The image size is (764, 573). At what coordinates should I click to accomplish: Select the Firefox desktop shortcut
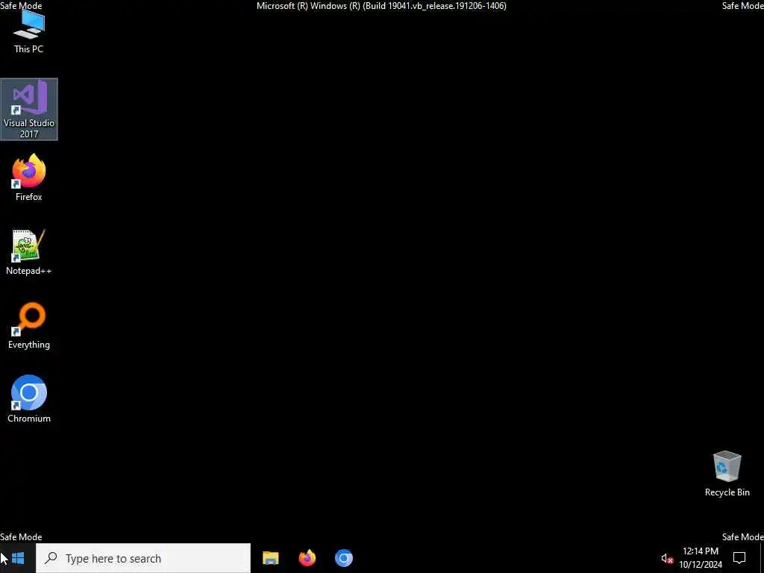pos(29,178)
